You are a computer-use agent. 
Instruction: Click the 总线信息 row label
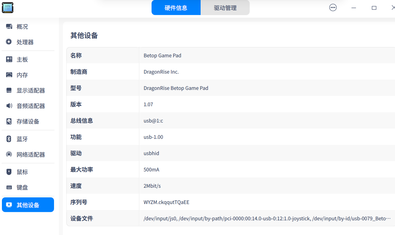(82, 121)
